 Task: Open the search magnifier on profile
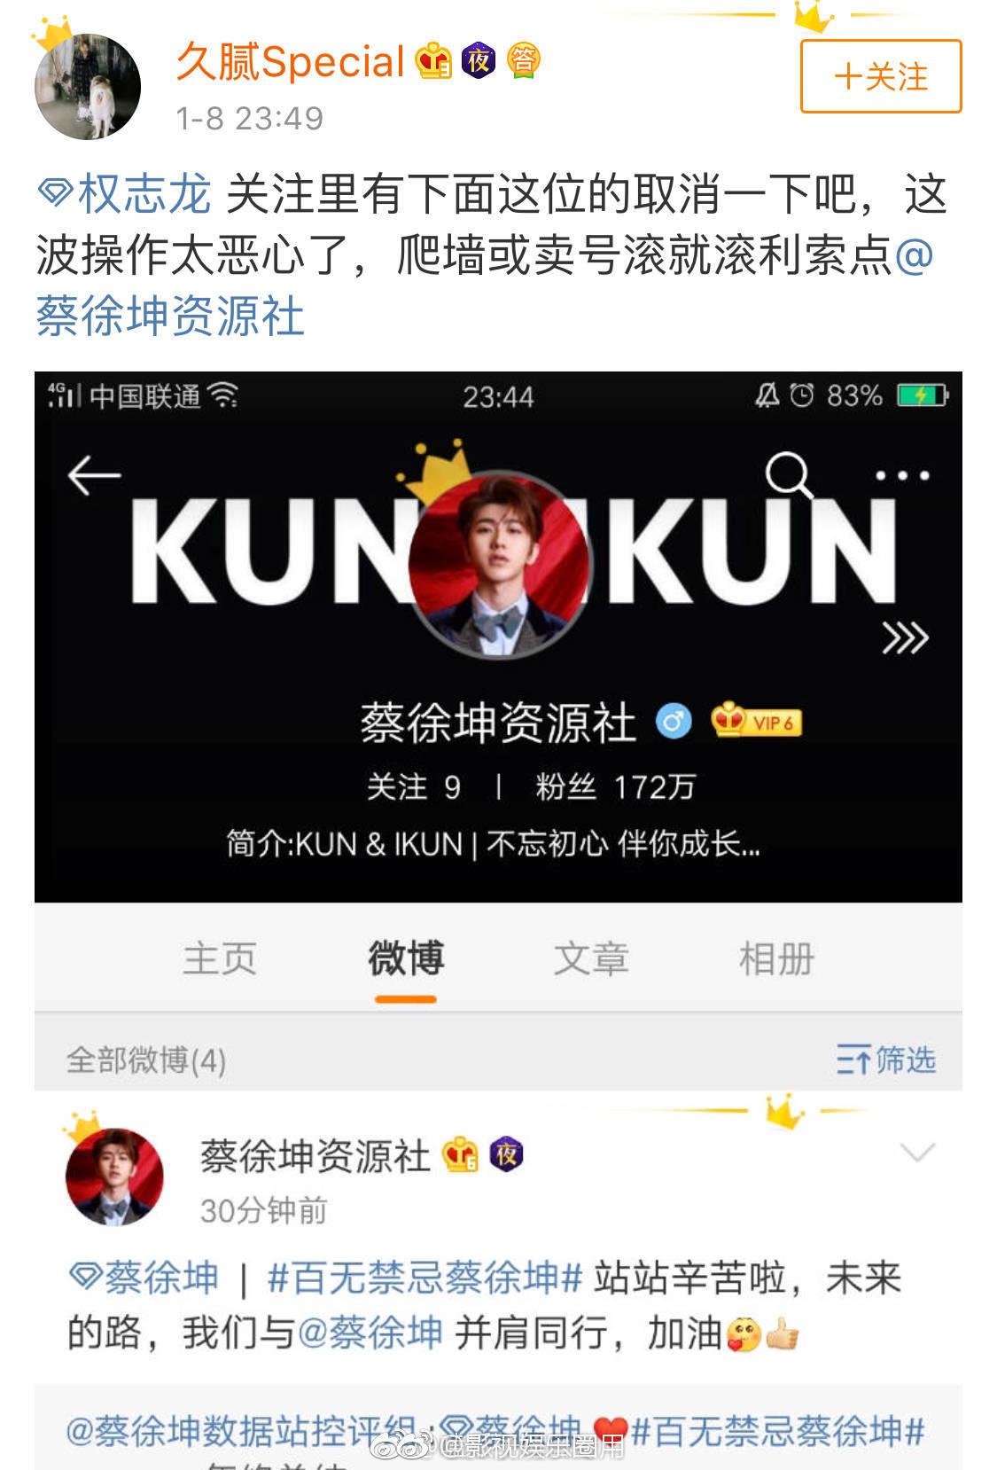789,475
